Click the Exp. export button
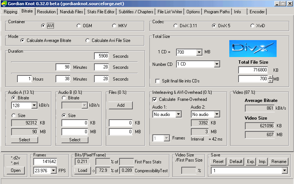Viewport: 294px width, 184px height. point(251,162)
